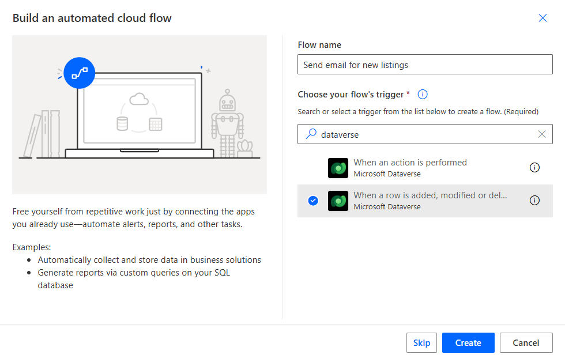Close the "Build an automated cloud flow" dialog
The image size is (565, 358).
(x=543, y=18)
